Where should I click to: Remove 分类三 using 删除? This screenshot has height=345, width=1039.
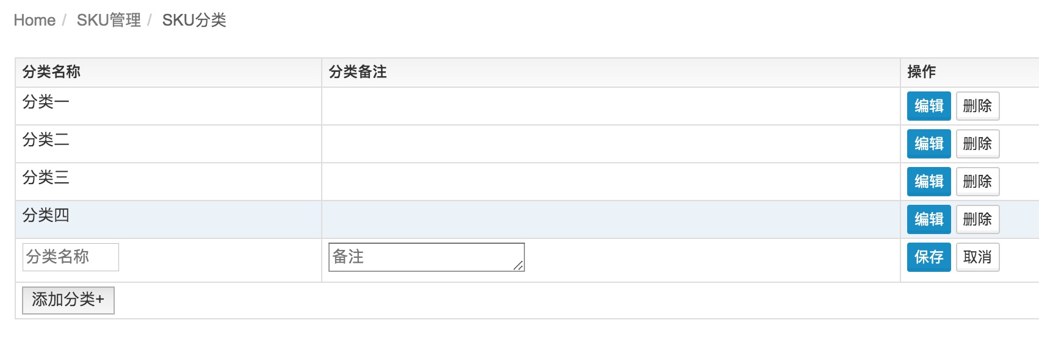pos(977,182)
